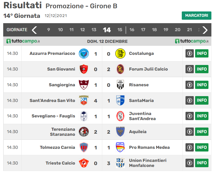Viewport: 217px width, 172px height.
Task: Click the up-arrow icon for Sangiorgina match
Action: tap(190, 85)
